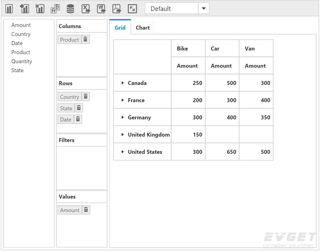Export to Excel using toolbar icon
321x252 pixels.
[x=86, y=9]
